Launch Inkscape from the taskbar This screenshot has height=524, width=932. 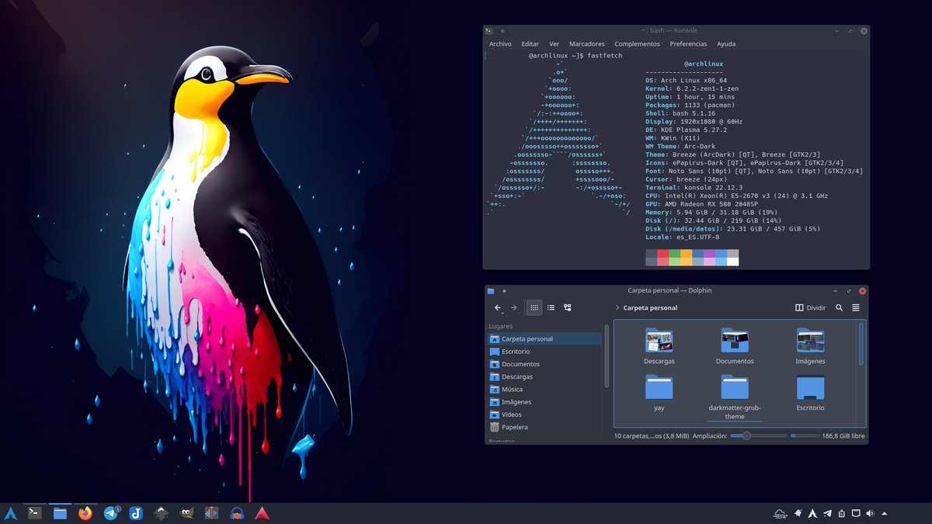click(161, 512)
